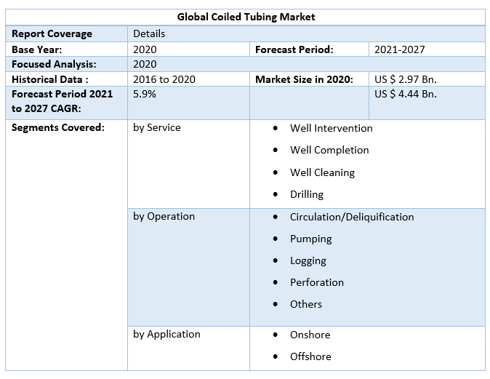
Task: Click the Circulation/Deliquification bullet item
Action: [351, 217]
